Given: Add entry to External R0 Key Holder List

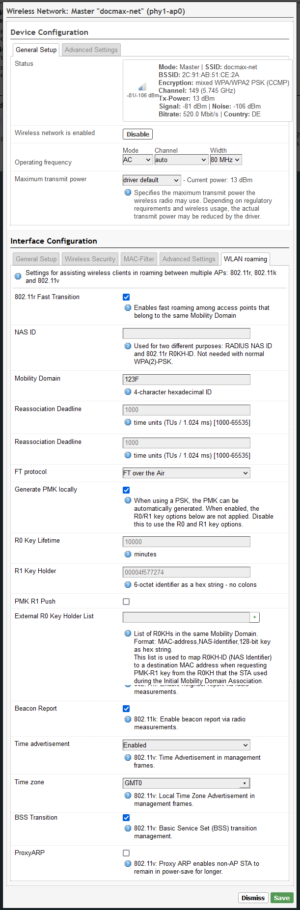Looking at the screenshot, I should (255, 617).
